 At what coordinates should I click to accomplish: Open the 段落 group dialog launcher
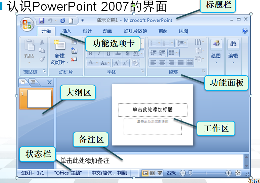coord(203,72)
